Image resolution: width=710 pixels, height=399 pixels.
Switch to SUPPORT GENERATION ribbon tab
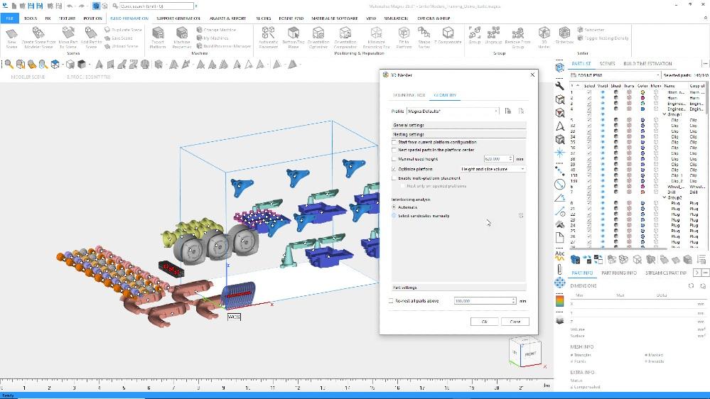tap(178, 18)
